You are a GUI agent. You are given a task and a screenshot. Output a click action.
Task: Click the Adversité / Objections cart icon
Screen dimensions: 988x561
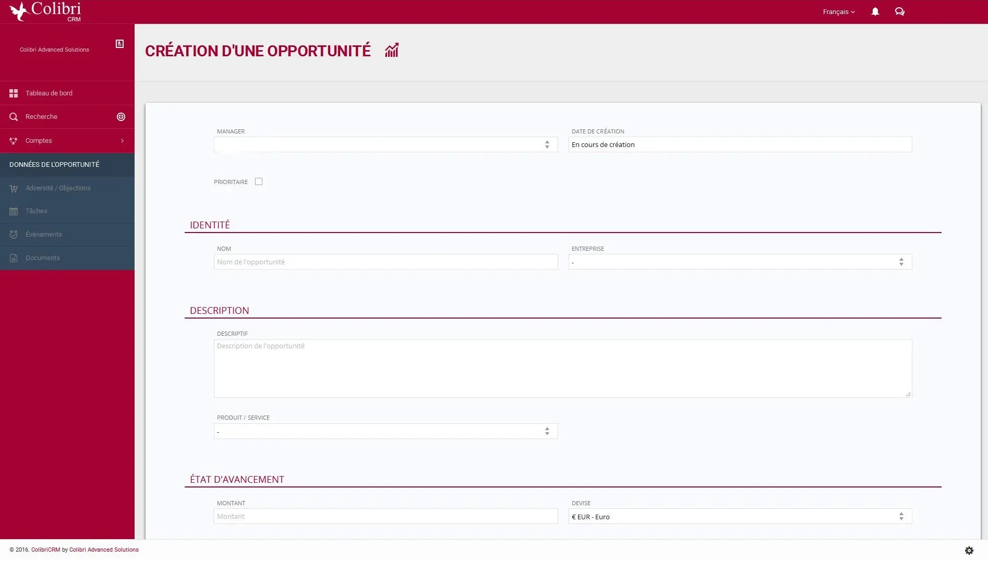pyautogui.click(x=14, y=188)
